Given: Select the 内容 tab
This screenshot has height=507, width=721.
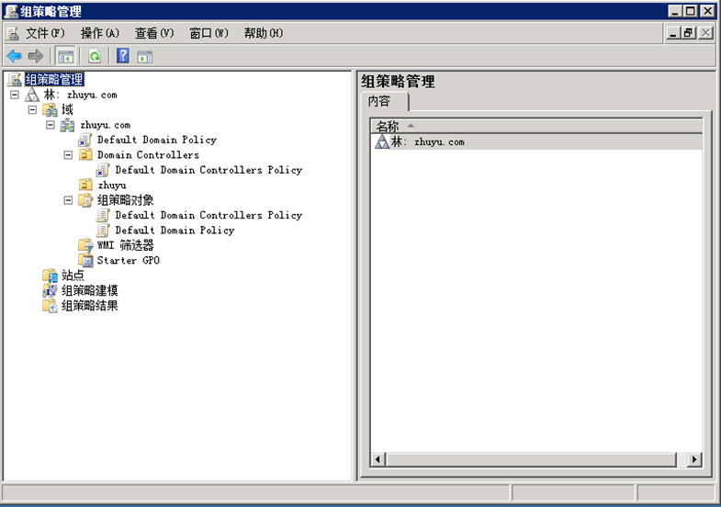Looking at the screenshot, I should tap(385, 101).
